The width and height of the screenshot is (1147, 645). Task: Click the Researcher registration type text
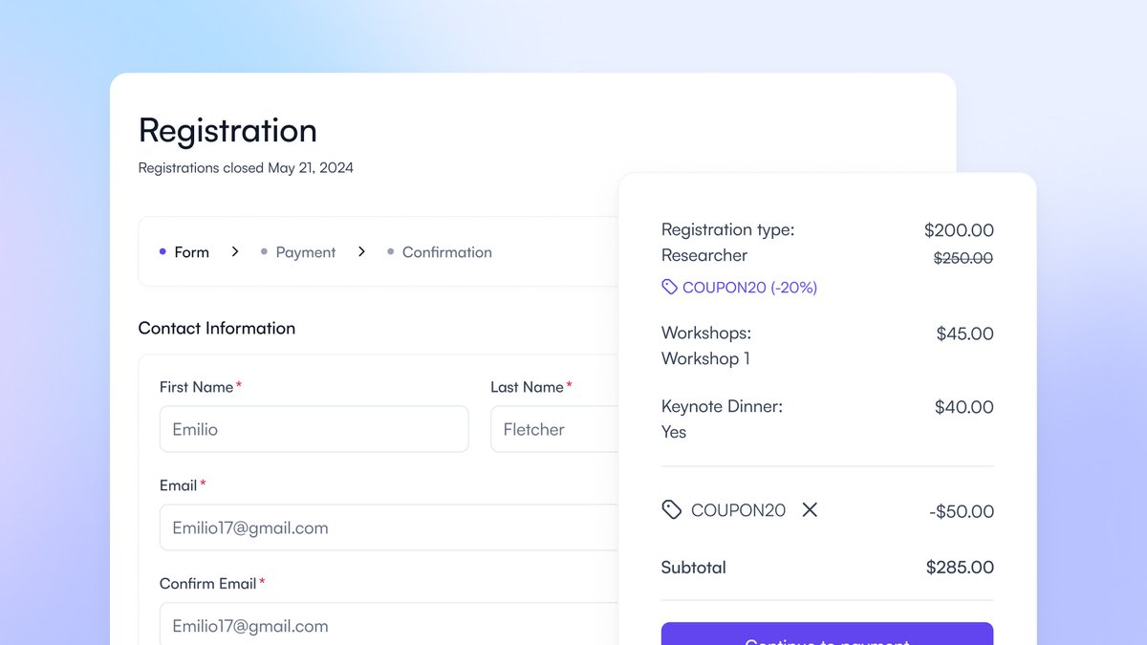point(704,255)
